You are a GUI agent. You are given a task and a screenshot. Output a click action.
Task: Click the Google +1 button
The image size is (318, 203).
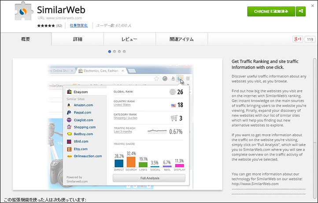[x=297, y=39]
